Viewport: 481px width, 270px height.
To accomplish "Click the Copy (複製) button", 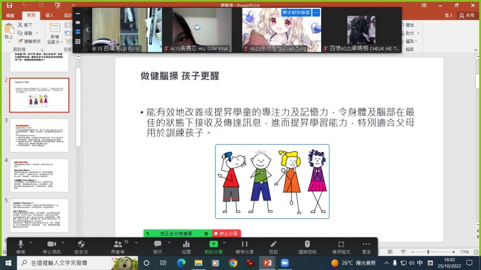I will point(24,33).
